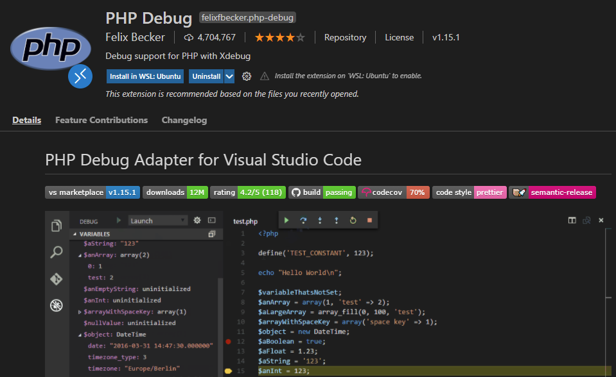
Task: Open the debug configuration gear icon
Action: tap(197, 219)
